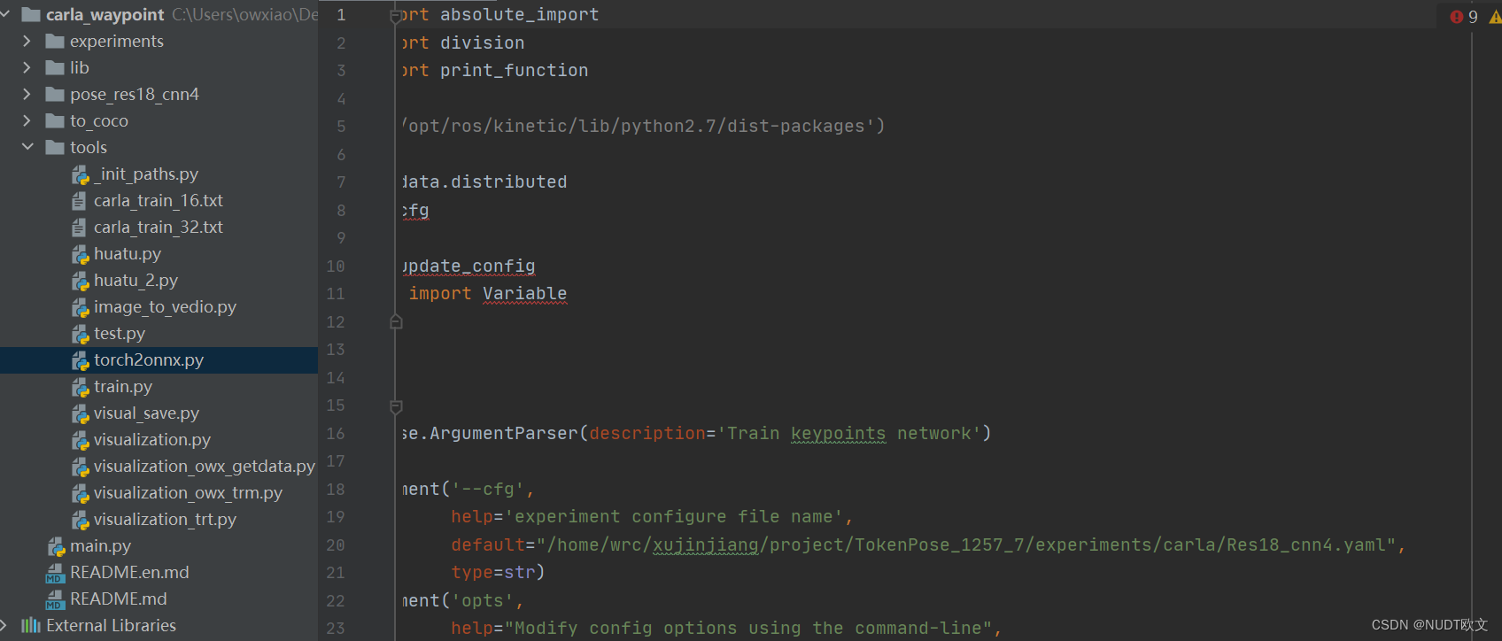Open visualization.py from the tree
1502x641 pixels.
coord(152,439)
